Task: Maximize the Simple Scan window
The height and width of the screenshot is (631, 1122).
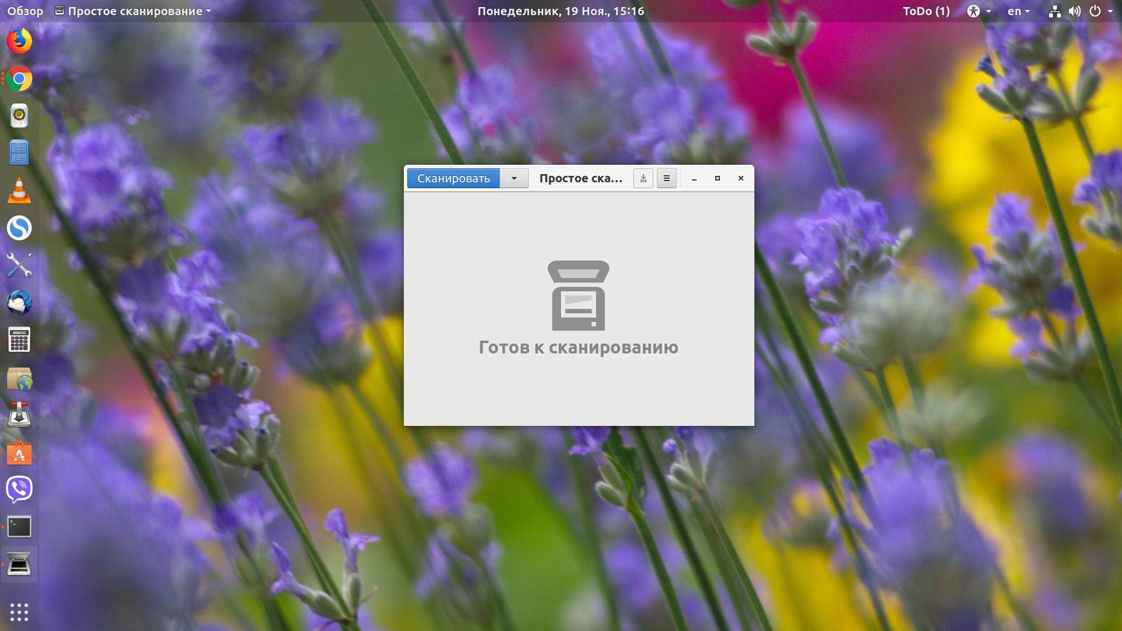Action: click(718, 178)
